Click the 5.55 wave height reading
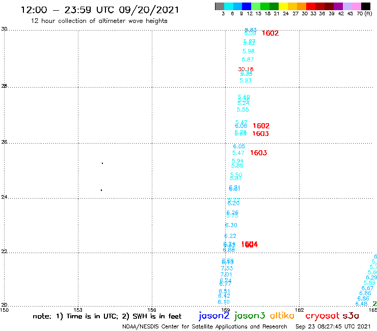 pyautogui.click(x=243, y=109)
